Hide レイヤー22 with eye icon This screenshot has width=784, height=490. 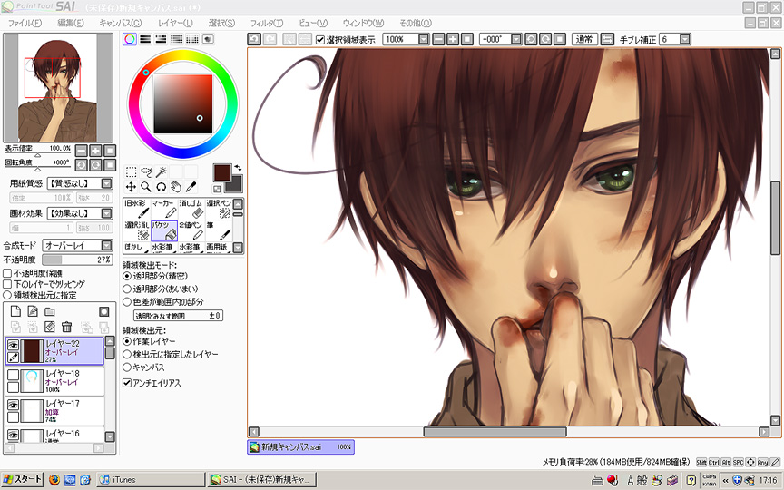tap(13, 345)
